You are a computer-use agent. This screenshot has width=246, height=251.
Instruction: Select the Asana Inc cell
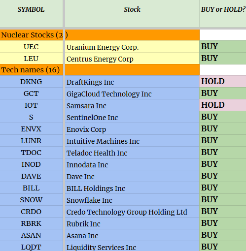[132, 235]
